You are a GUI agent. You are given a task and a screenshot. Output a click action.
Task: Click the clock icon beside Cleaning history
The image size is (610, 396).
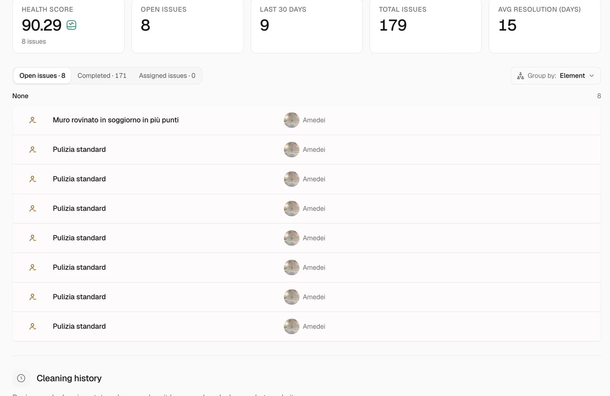tap(21, 378)
